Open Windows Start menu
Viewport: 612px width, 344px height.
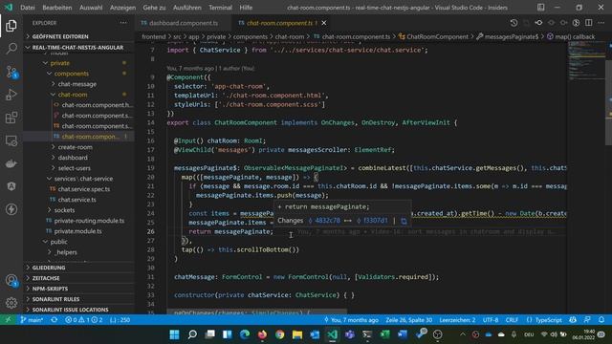tap(174, 334)
